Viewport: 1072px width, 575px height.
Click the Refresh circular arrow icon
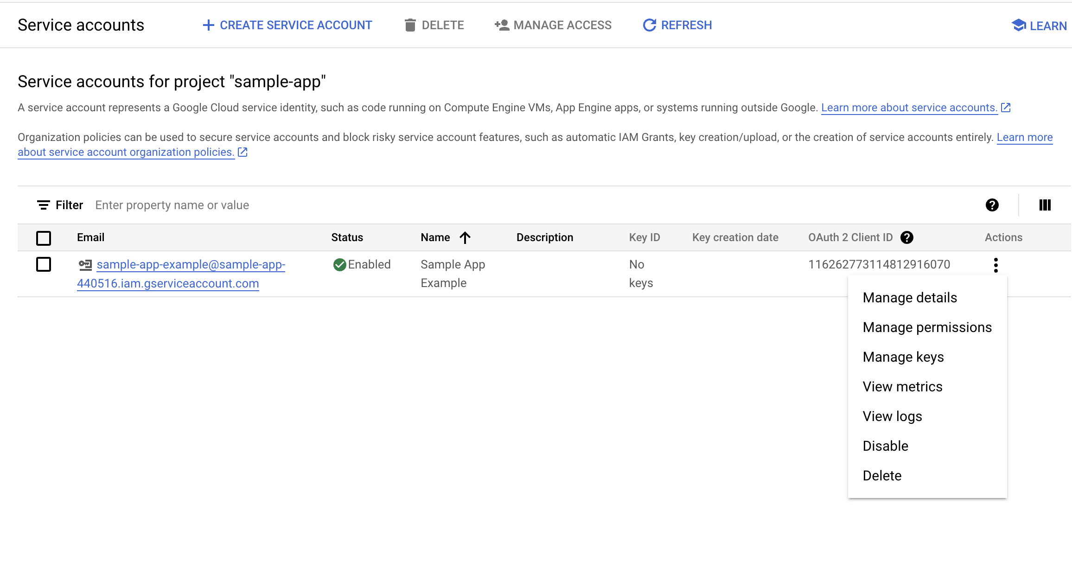[x=649, y=25]
